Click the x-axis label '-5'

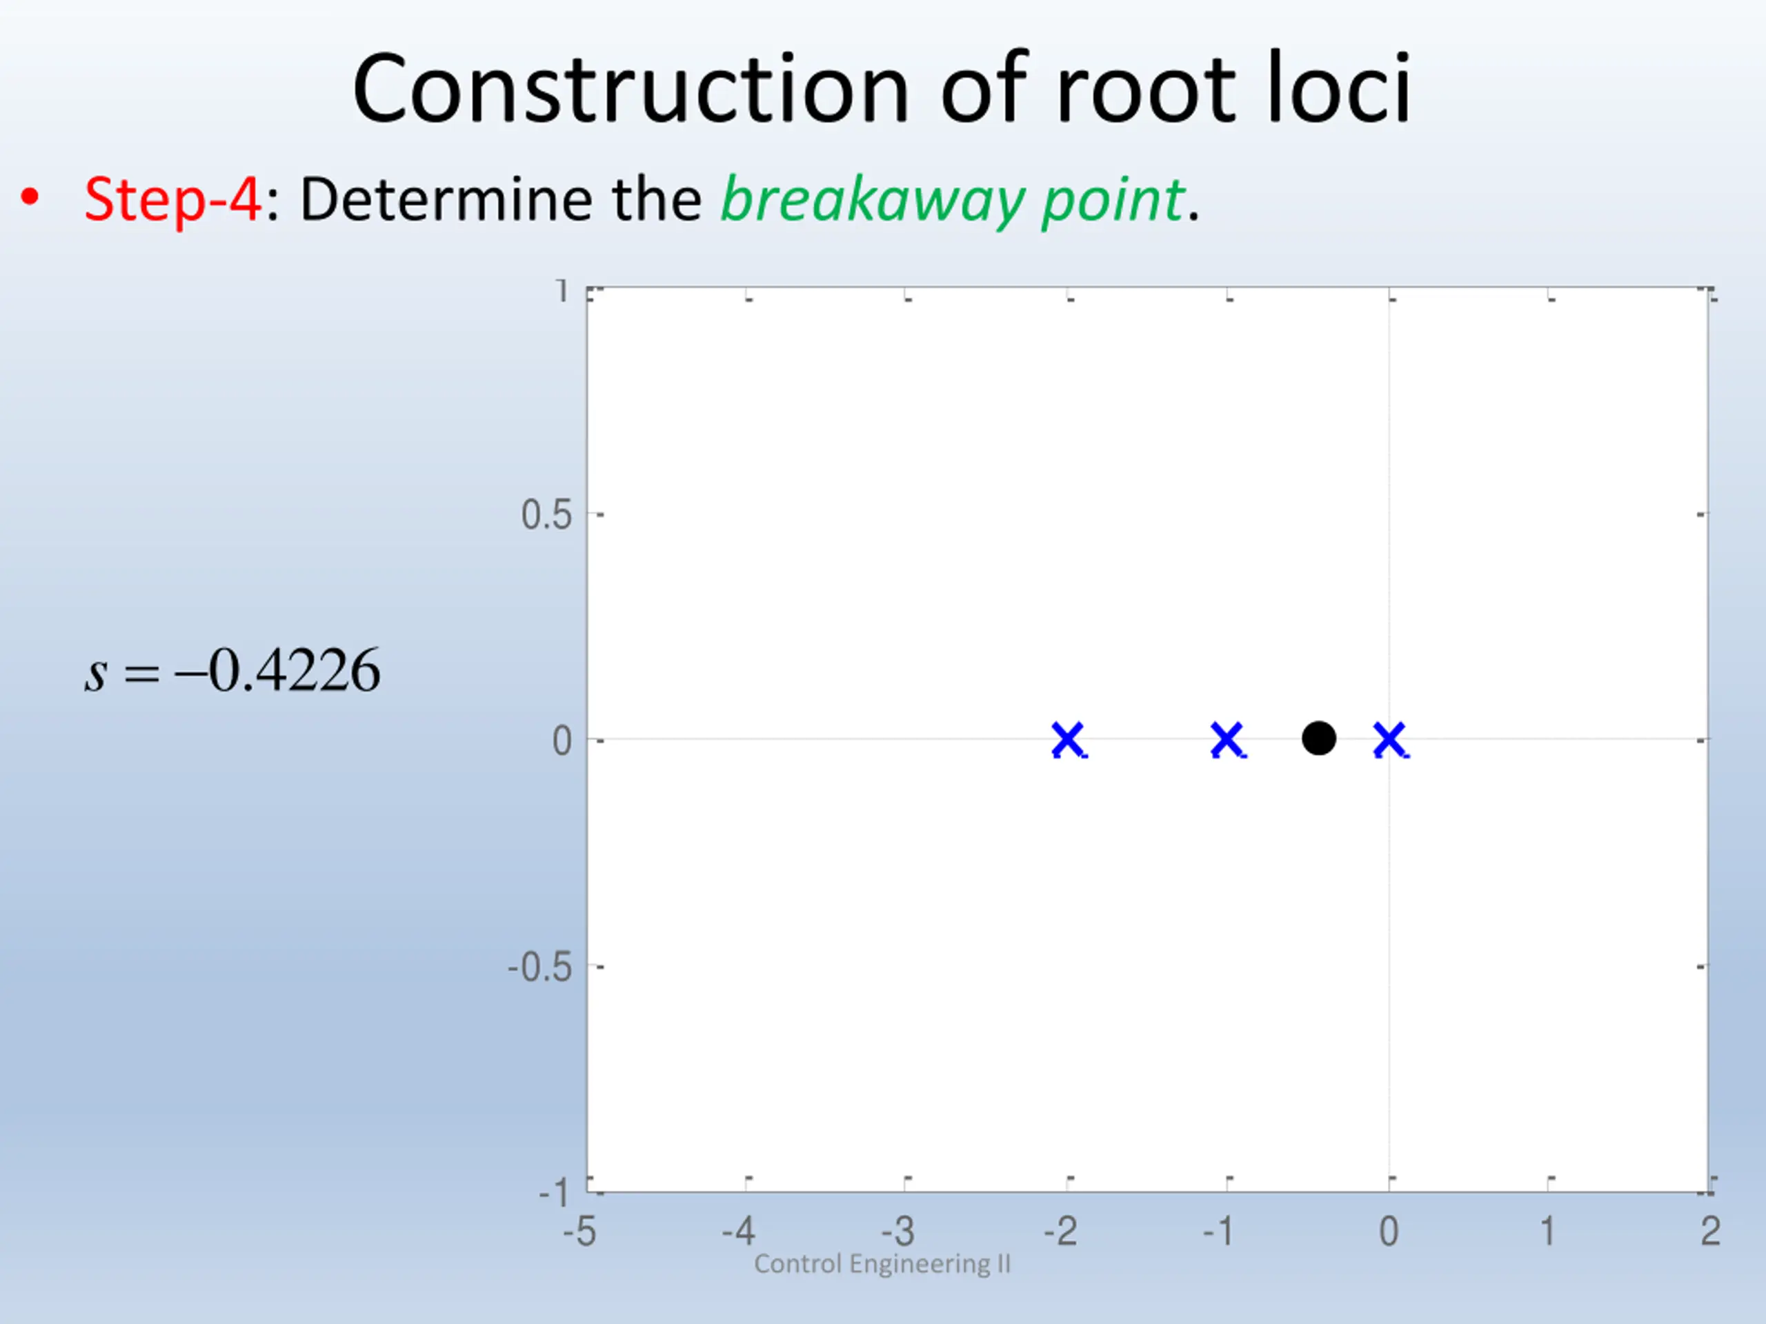579,1232
